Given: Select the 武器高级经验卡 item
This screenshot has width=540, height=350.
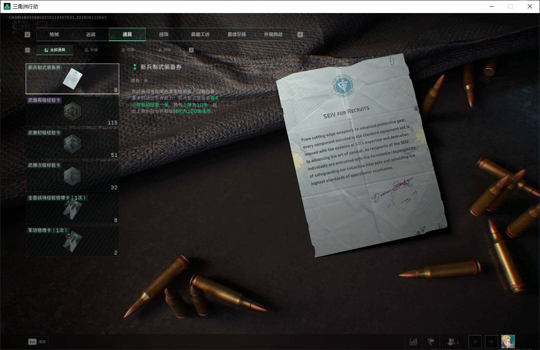Looking at the screenshot, I should tap(72, 111).
